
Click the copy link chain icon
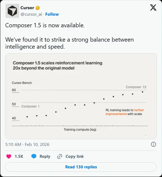(60, 156)
